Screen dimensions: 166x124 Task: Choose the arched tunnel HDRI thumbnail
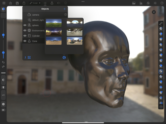tap(75, 23)
